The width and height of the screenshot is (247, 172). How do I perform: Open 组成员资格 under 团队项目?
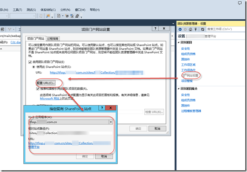click(x=188, y=54)
